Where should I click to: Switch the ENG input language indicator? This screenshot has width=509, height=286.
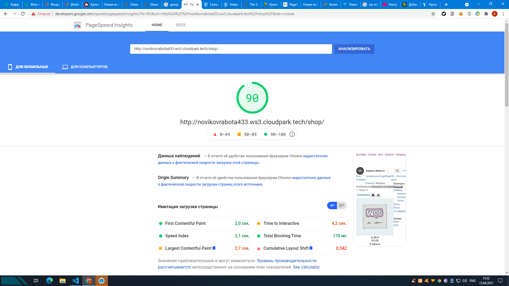[x=472, y=281]
